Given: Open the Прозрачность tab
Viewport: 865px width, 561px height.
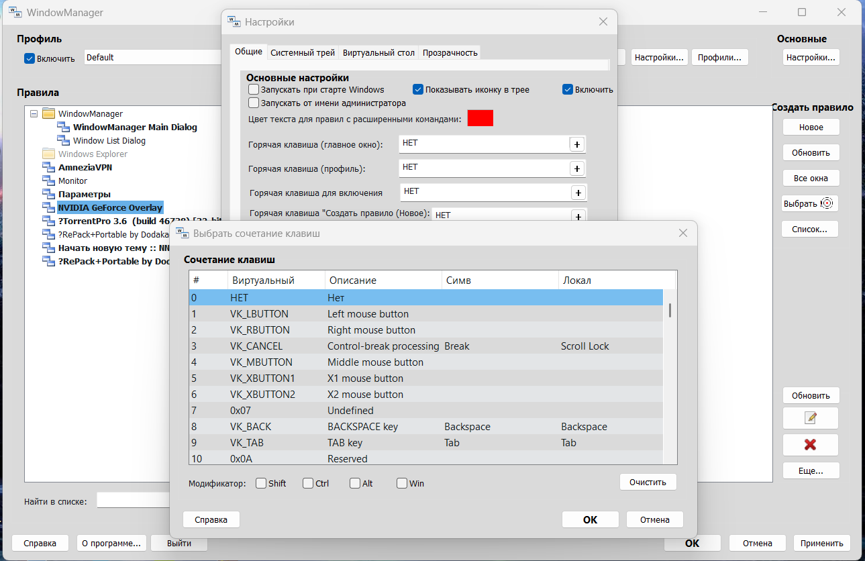Looking at the screenshot, I should click(450, 52).
